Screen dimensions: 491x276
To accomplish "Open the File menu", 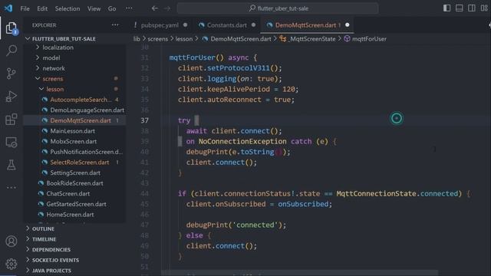I will click(x=25, y=8).
